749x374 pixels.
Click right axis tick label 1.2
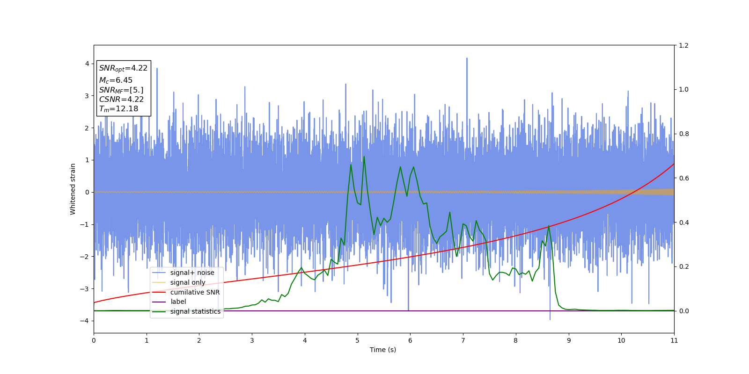click(683, 45)
